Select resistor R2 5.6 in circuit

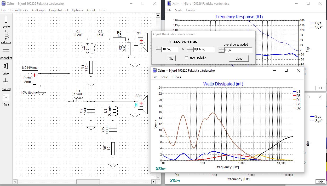point(129,48)
